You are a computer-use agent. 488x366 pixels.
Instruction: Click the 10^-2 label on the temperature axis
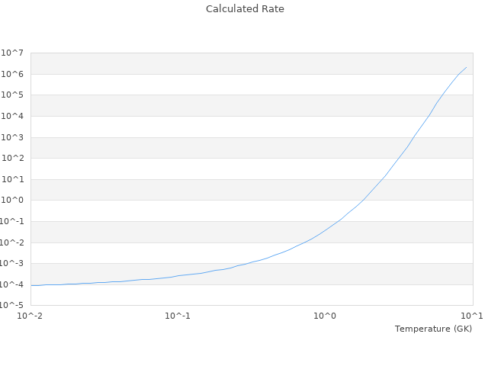(x=30, y=316)
